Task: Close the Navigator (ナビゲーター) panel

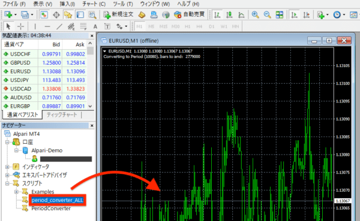Action: click(92, 126)
